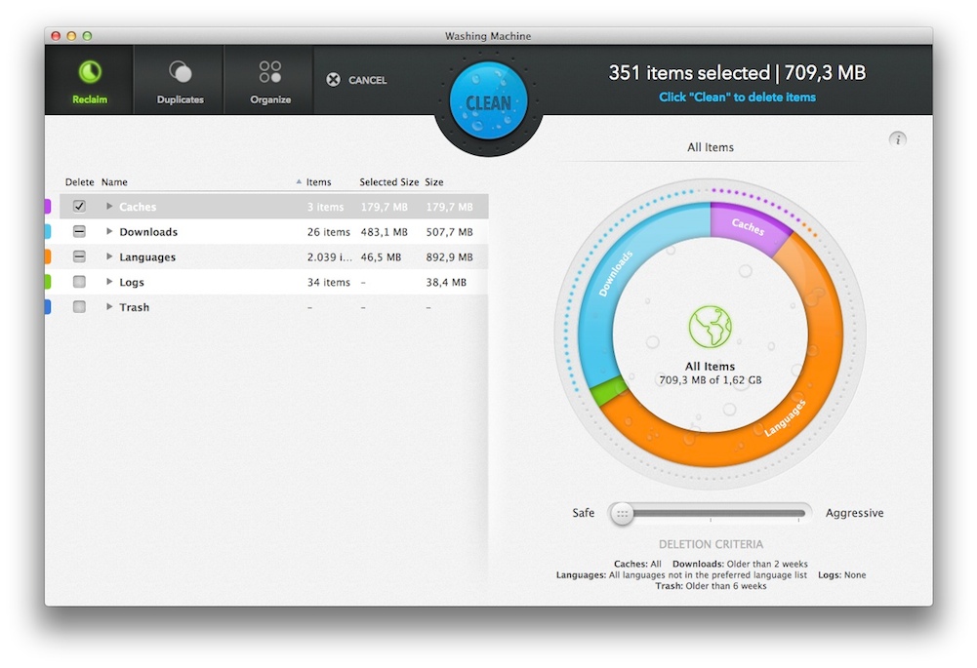Viewport: 977px width, 668px height.
Task: Click the 'All Items' panel heading
Action: click(711, 147)
